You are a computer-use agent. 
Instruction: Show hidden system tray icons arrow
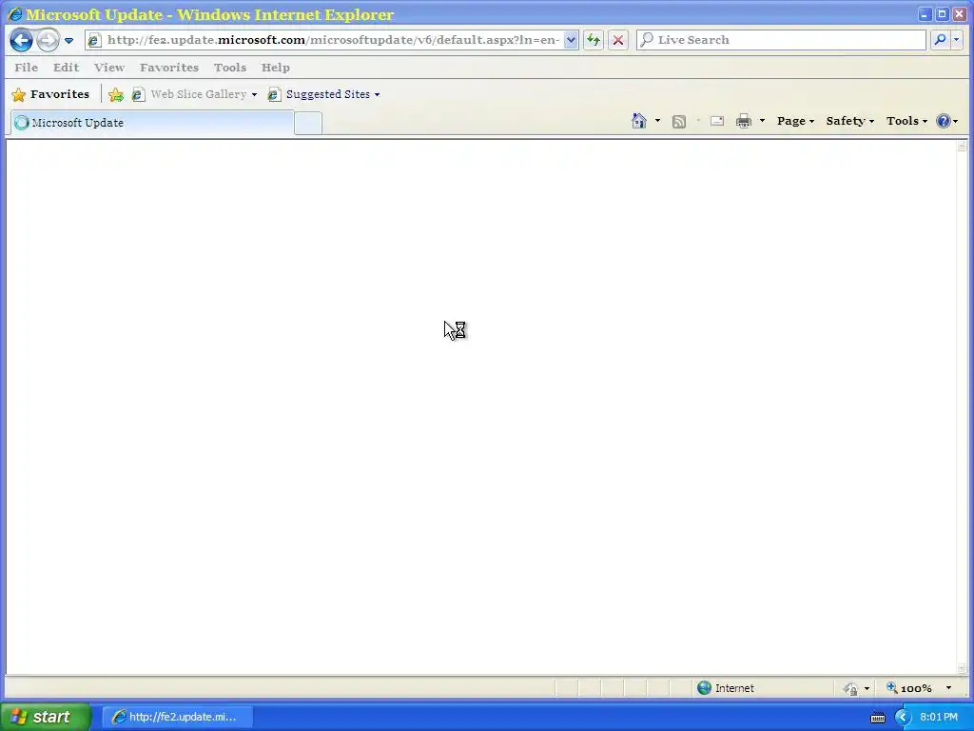click(x=903, y=718)
